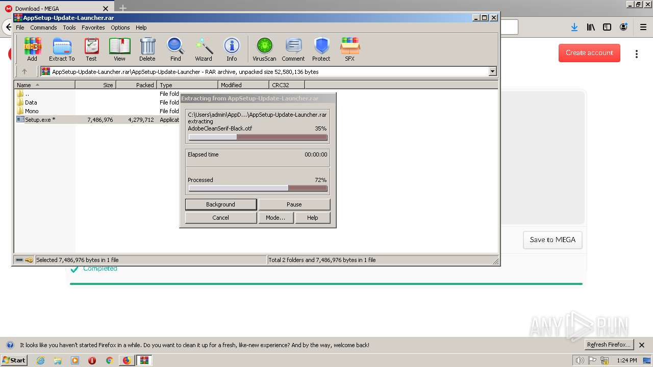The height and width of the screenshot is (367, 653).
Task: Click the Add toolbar icon in WinRAR
Action: [x=32, y=49]
